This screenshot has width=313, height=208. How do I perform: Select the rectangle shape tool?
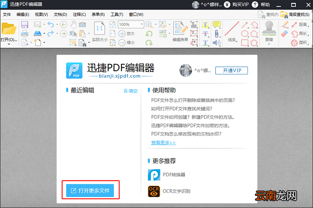pos(245,42)
